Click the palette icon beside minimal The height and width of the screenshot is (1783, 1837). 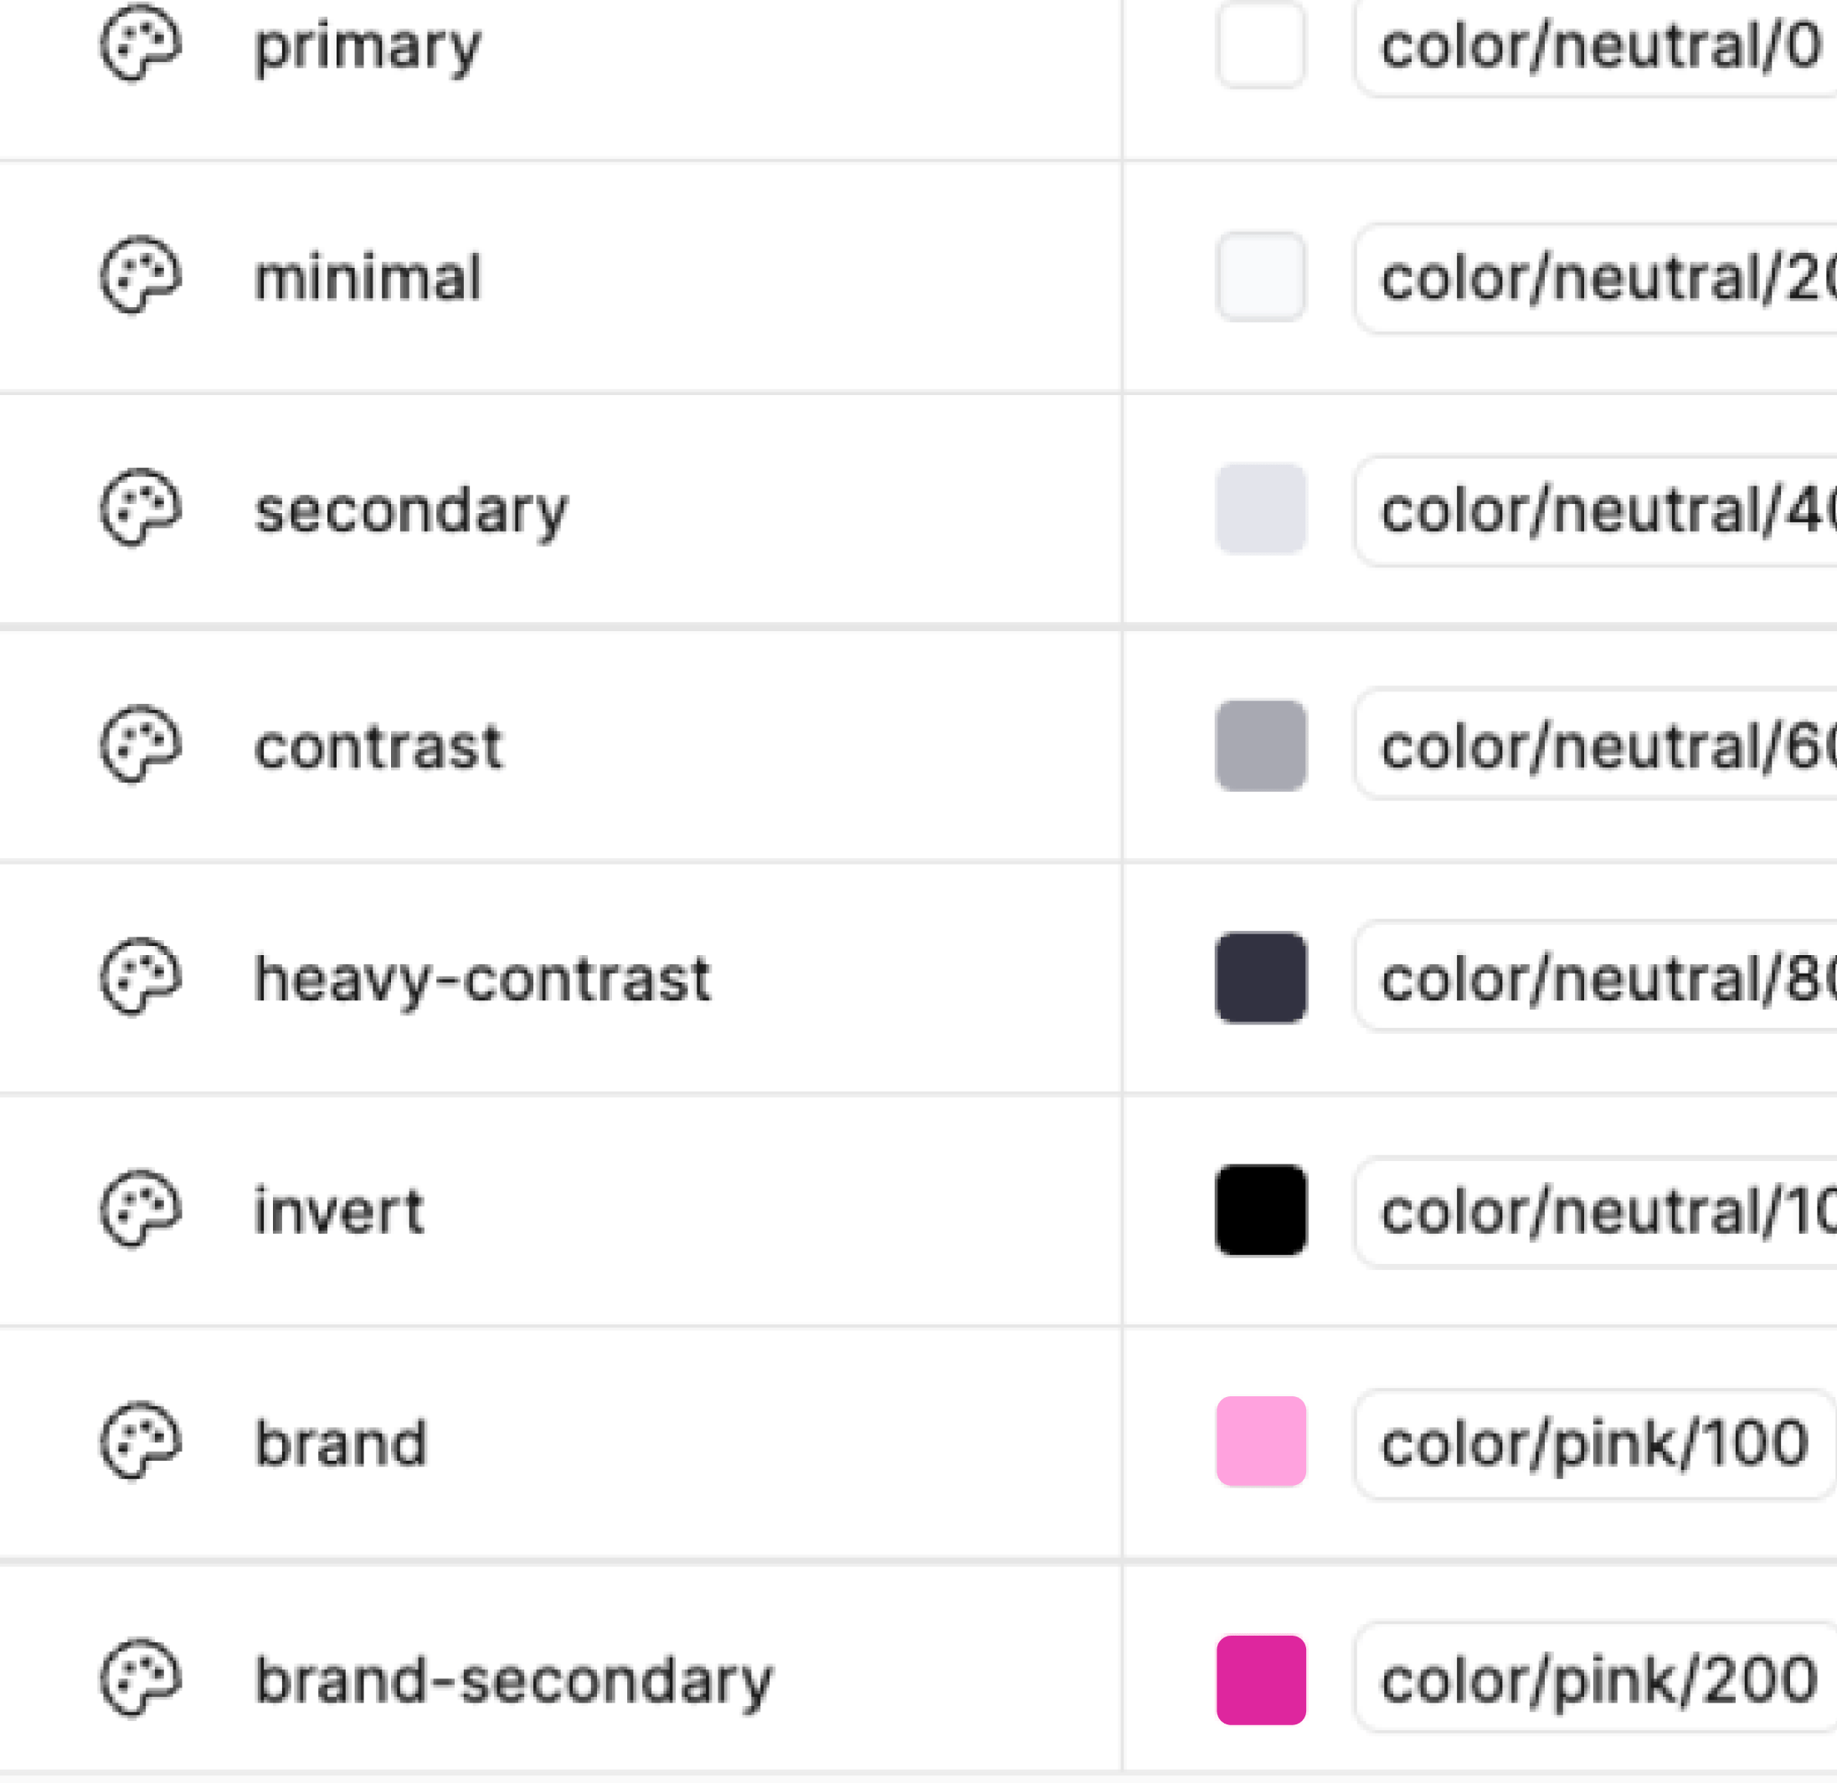tap(141, 275)
